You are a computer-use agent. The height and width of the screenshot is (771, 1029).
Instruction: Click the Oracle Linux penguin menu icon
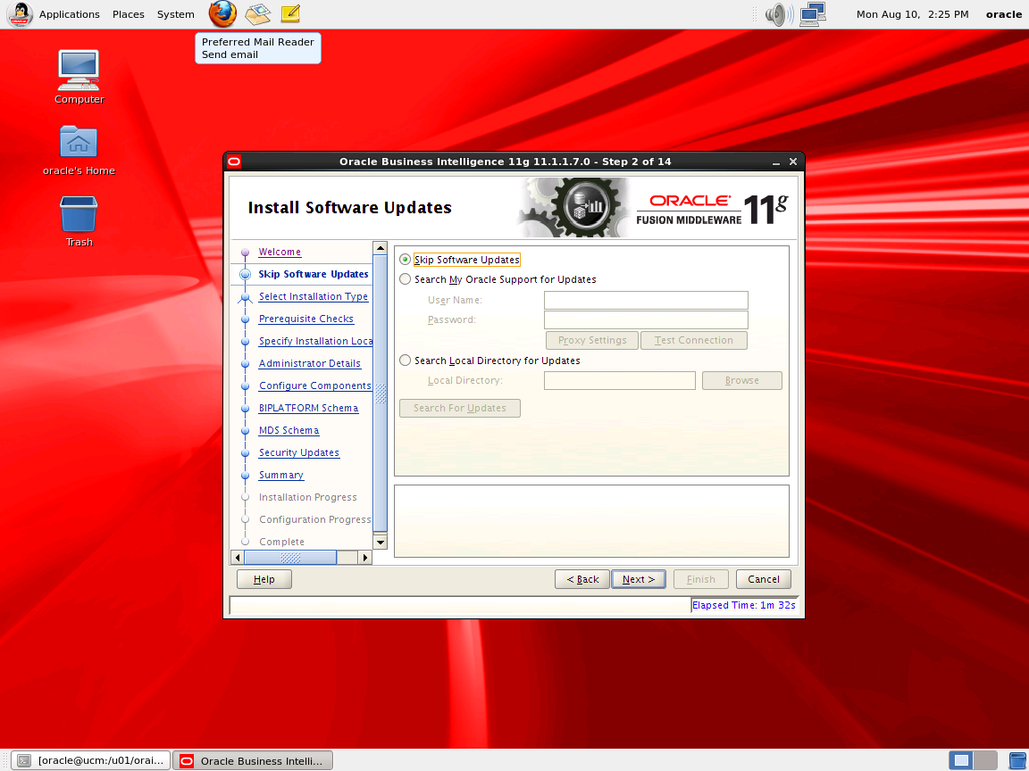[20, 13]
